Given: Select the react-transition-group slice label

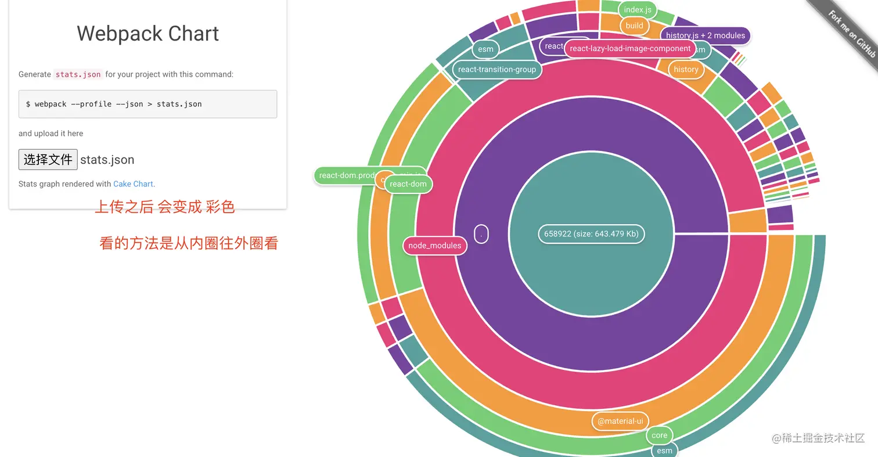Looking at the screenshot, I should point(496,70).
